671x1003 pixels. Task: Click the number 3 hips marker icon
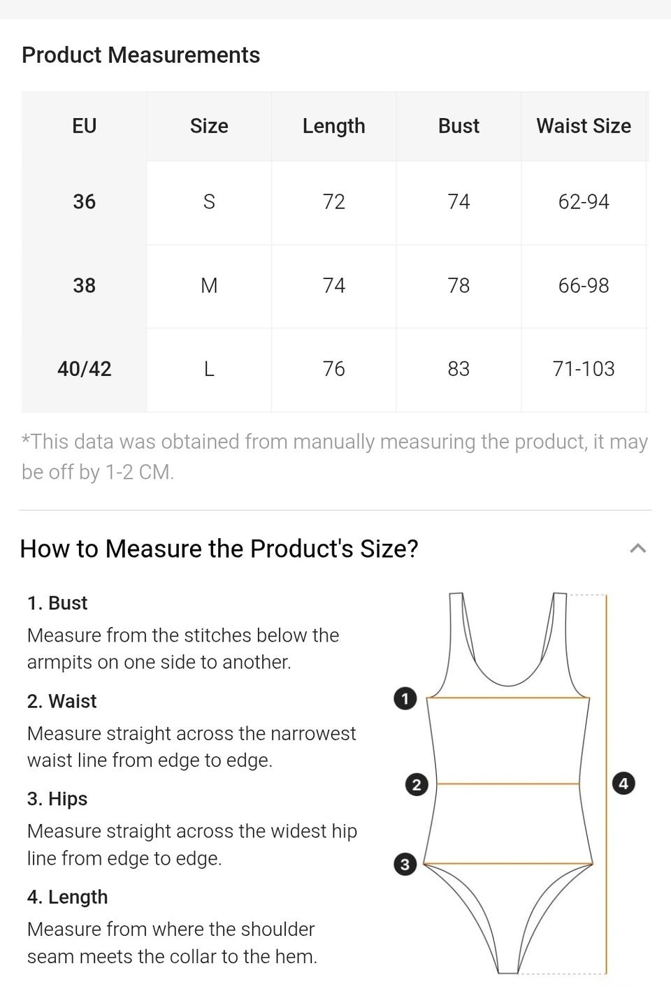pyautogui.click(x=405, y=865)
